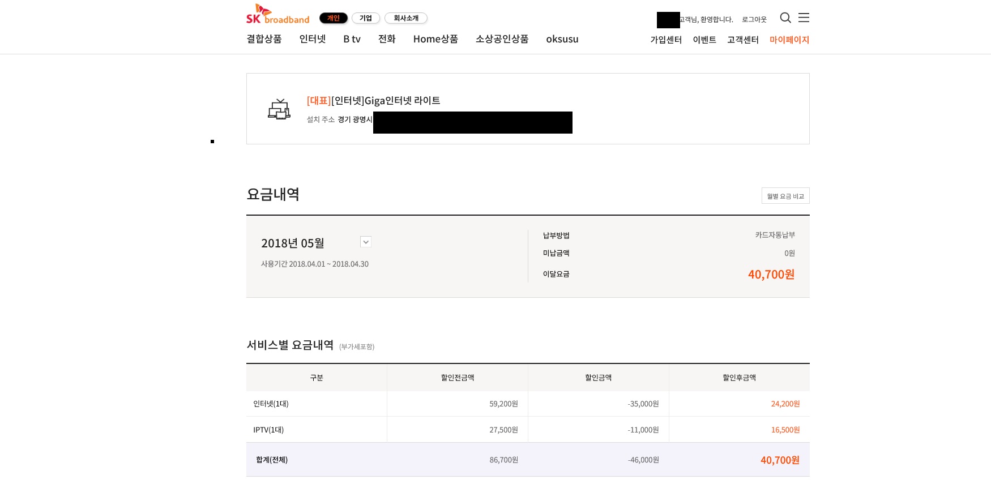991x501 pixels.
Task: Click the 로그아웃 link
Action: pyautogui.click(x=754, y=19)
